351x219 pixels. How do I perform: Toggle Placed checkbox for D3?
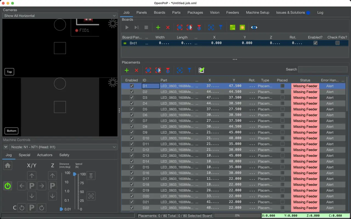point(282,97)
